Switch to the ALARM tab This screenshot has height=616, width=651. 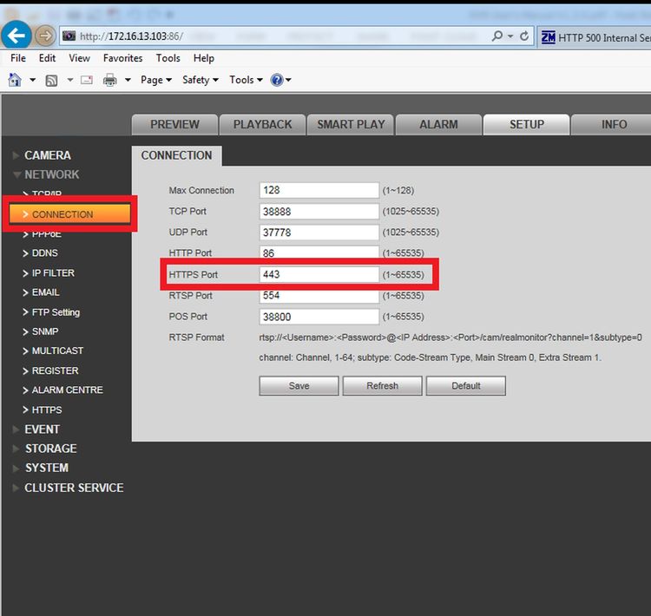point(438,125)
